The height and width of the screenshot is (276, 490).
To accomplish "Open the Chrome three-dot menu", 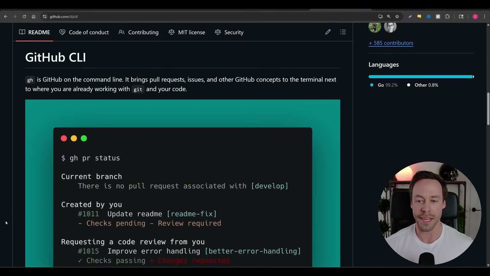I will click(485, 17).
